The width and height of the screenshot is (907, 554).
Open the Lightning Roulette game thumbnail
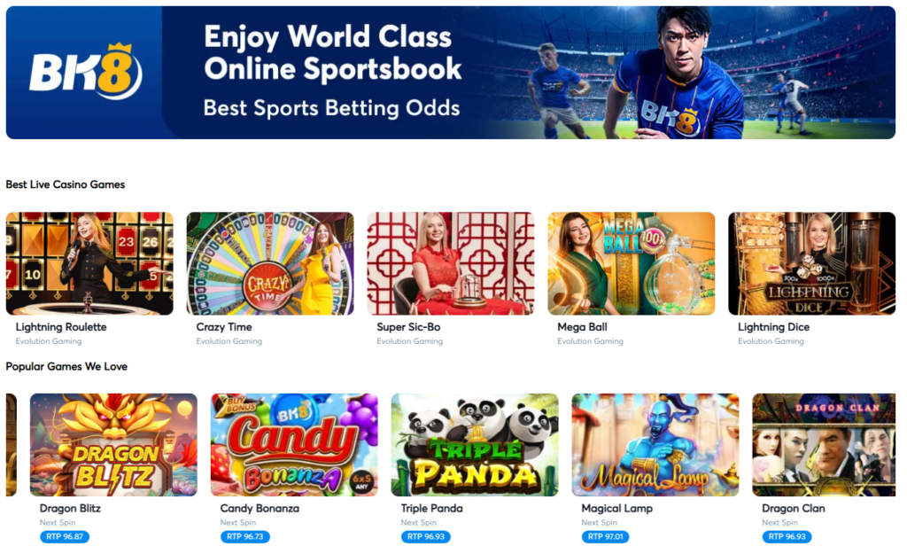click(89, 263)
